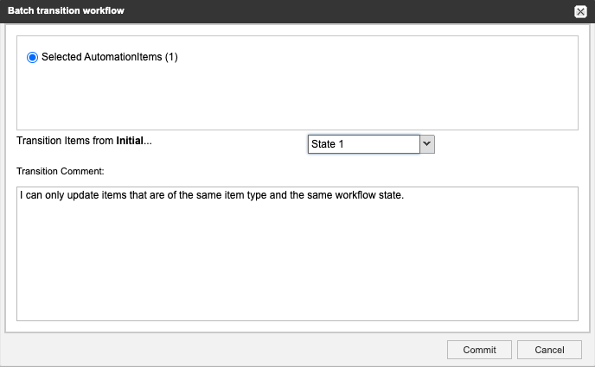Click the "State 1" text in the combo box
595x367 pixels.
(329, 144)
